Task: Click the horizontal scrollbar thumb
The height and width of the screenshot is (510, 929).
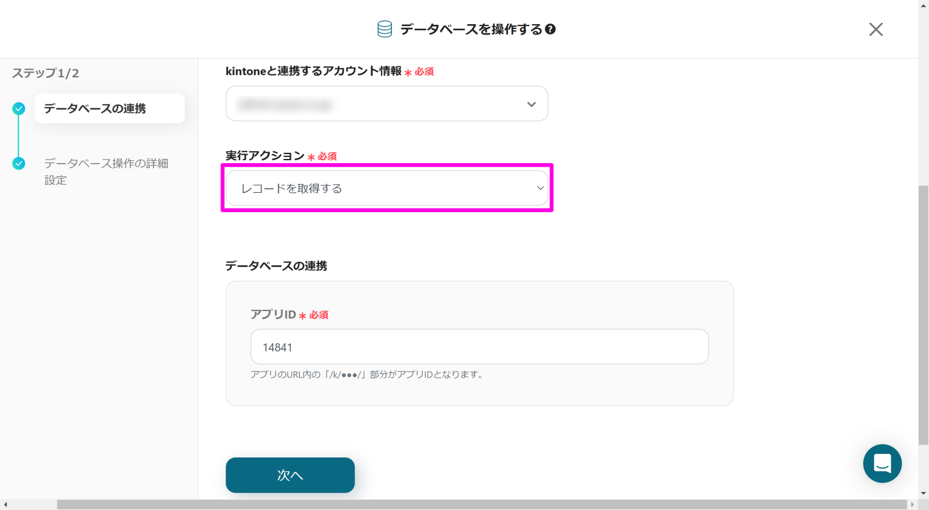Action: tap(481, 505)
